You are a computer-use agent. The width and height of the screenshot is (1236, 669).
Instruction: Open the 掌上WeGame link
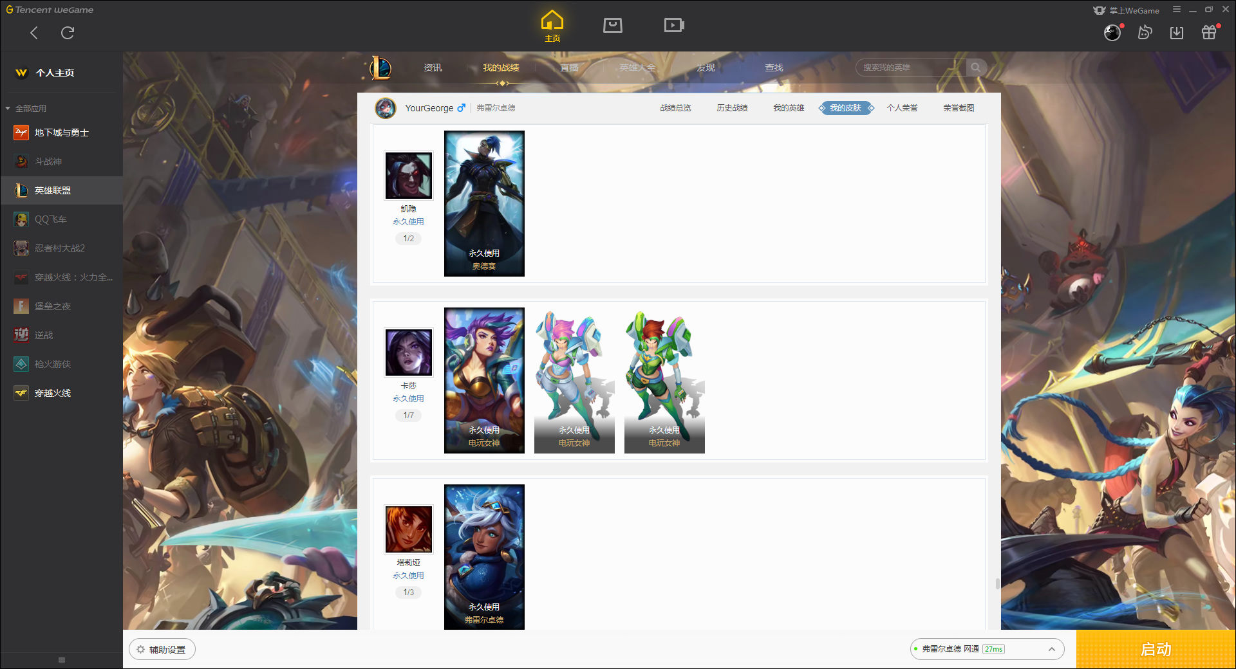pos(1127,10)
